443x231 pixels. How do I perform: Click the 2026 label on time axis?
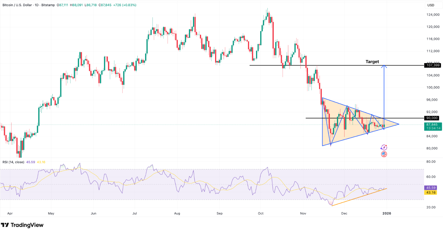click(x=386, y=213)
